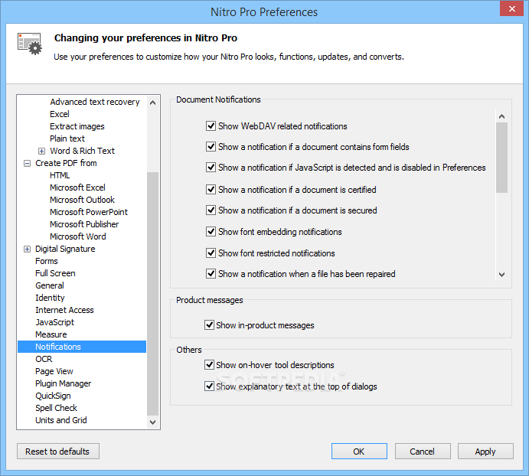Disable Show on-hover tool descriptions
This screenshot has width=529, height=476.
(x=209, y=365)
